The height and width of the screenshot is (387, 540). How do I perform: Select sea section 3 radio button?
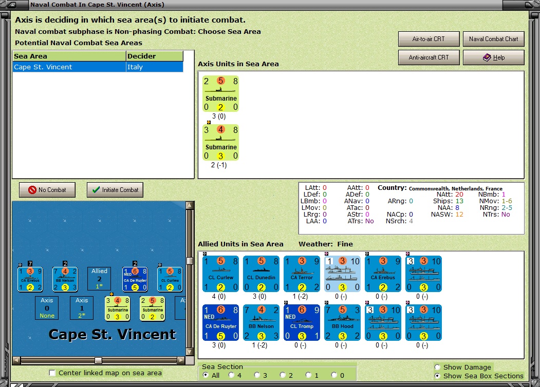pyautogui.click(x=257, y=375)
